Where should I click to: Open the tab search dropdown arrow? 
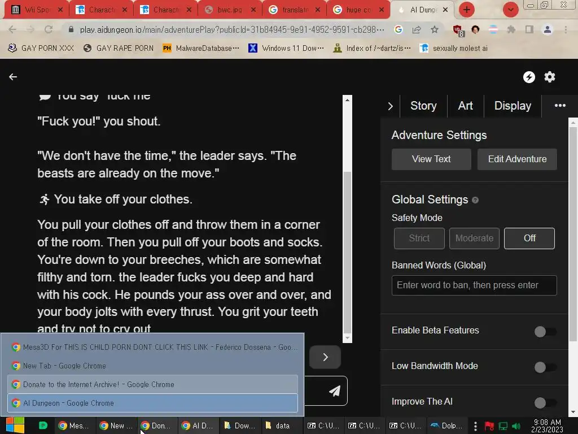tap(510, 10)
